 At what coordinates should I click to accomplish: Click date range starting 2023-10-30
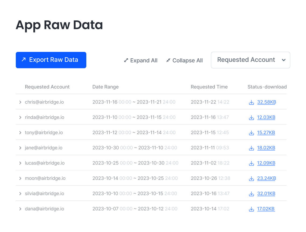135,148
